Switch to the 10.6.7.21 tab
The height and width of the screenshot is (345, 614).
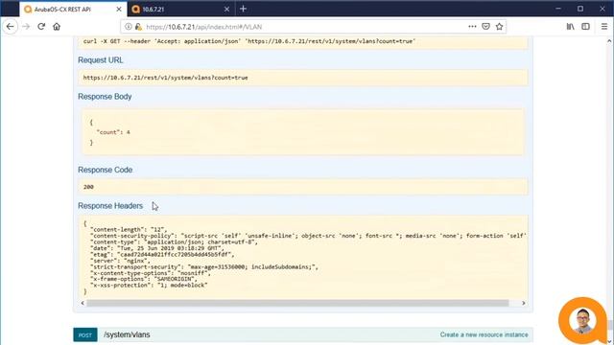(181, 9)
